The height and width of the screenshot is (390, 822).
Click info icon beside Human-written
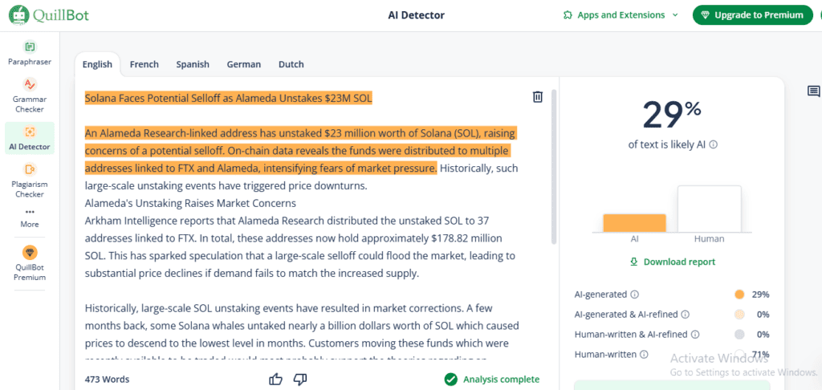click(x=644, y=355)
